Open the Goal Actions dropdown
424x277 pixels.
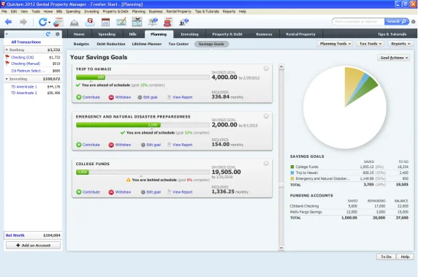pyautogui.click(x=394, y=58)
